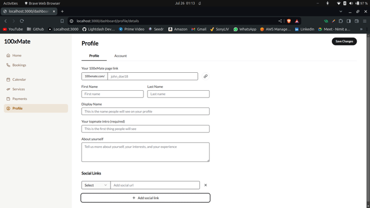
Task: Close the localhost:3000 dashboard tab
Action: click(x=54, y=12)
